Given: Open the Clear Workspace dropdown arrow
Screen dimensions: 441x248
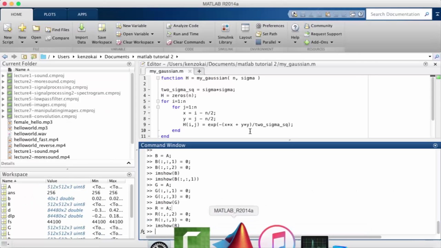Looking at the screenshot, I should pyautogui.click(x=159, y=42).
